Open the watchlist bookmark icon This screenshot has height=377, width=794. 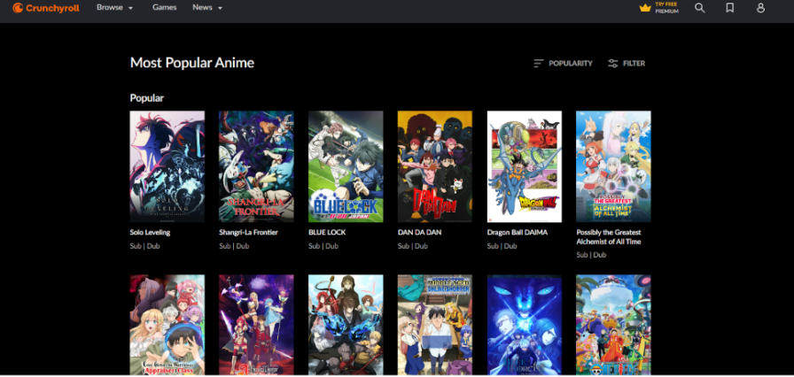(x=729, y=8)
